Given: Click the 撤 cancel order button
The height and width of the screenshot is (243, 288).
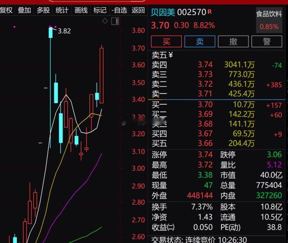Looking at the screenshot, I should [x=233, y=41].
